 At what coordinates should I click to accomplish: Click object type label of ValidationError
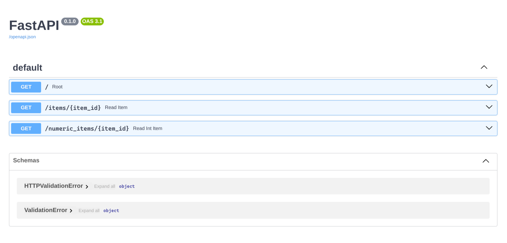[111, 211]
